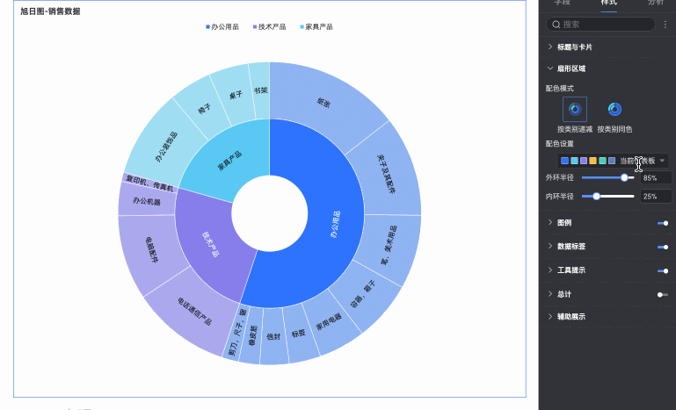
Task: Click the 外环半径 85% input field
Action: tap(656, 177)
